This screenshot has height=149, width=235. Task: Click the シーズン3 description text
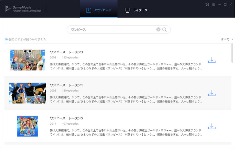click(126, 66)
